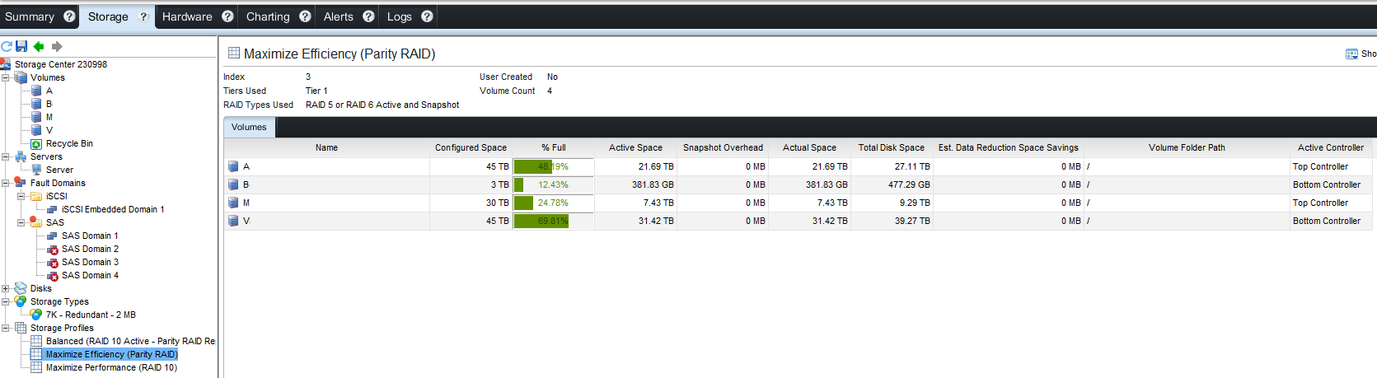Screen dimensions: 1377x378
Task: Go back with the green left arrow
Action: (x=39, y=47)
